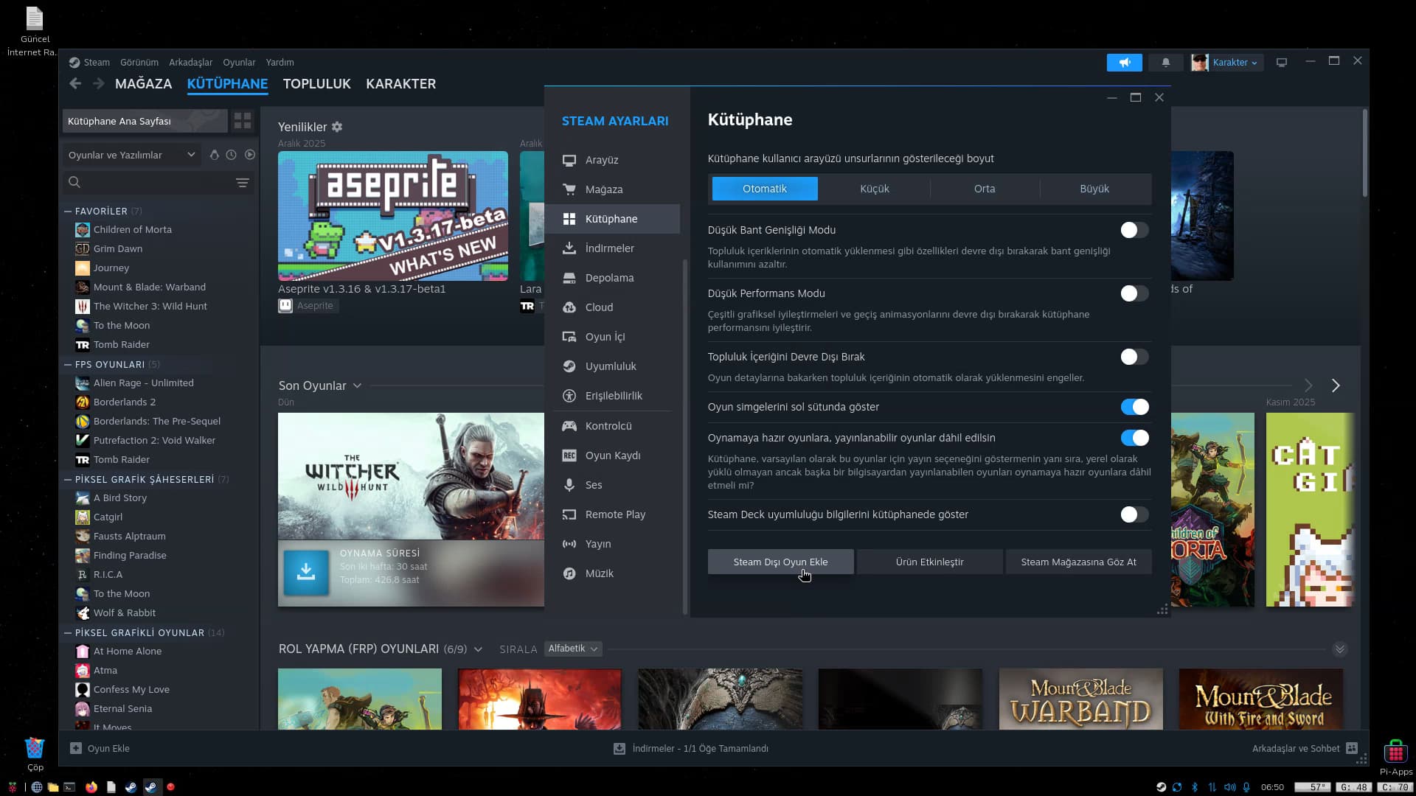The height and width of the screenshot is (796, 1416).
Task: Enable Düşük Bant Genişliği Modu toggle
Action: click(1134, 230)
